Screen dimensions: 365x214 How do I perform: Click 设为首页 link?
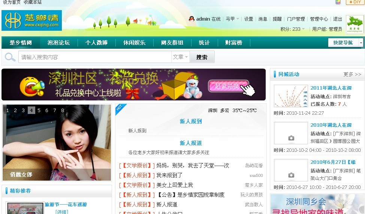[x=12, y=2]
